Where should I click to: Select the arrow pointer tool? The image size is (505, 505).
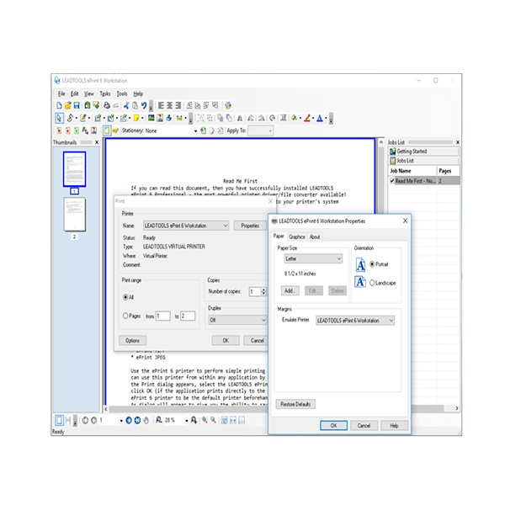(x=58, y=118)
